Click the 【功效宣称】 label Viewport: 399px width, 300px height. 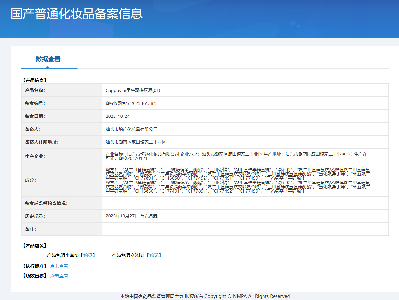pos(34,276)
